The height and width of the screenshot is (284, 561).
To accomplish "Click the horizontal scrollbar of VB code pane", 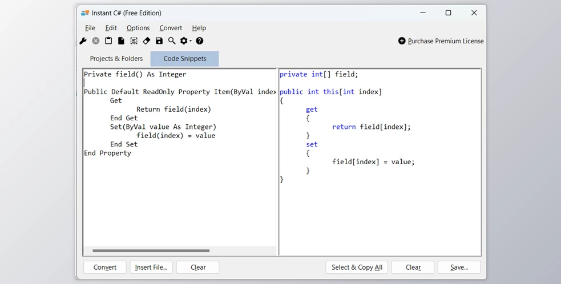I will [151, 250].
